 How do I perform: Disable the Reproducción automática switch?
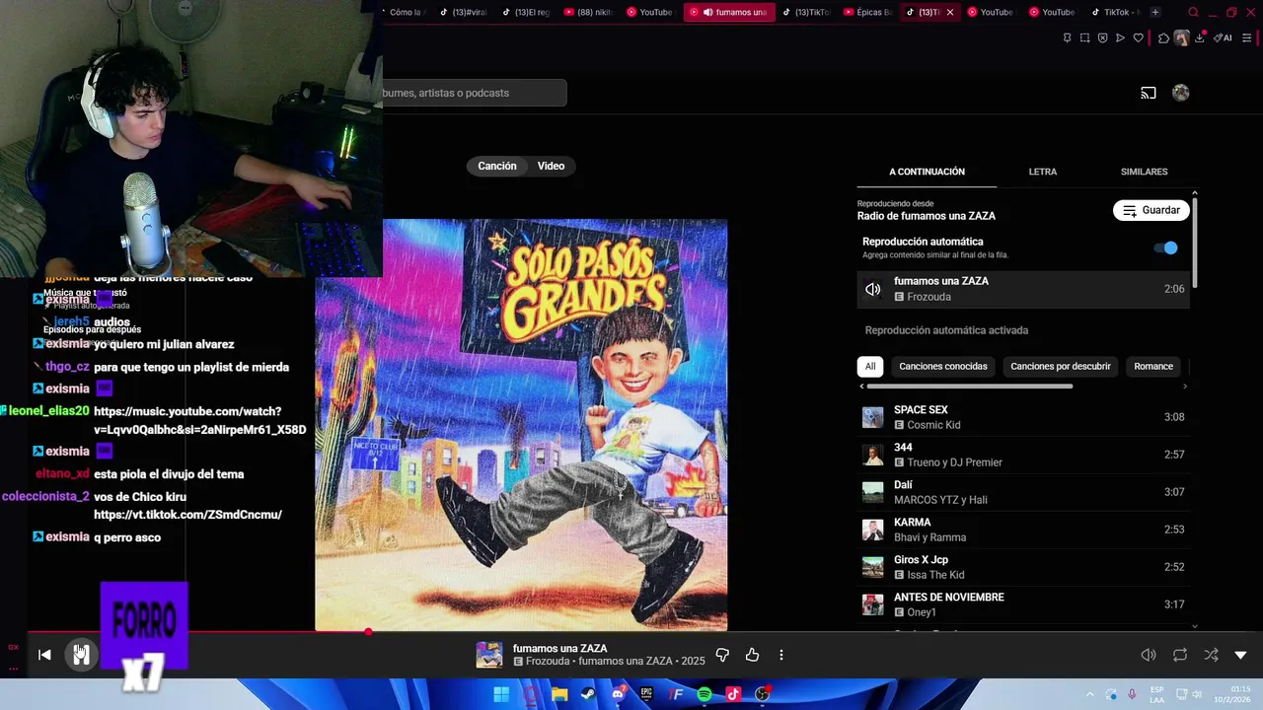tap(1166, 248)
